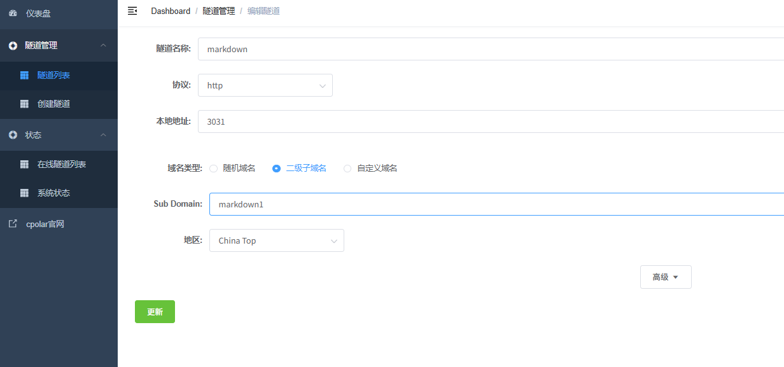Click the Sub Domain input field
The width and height of the screenshot is (784, 367).
coord(496,204)
